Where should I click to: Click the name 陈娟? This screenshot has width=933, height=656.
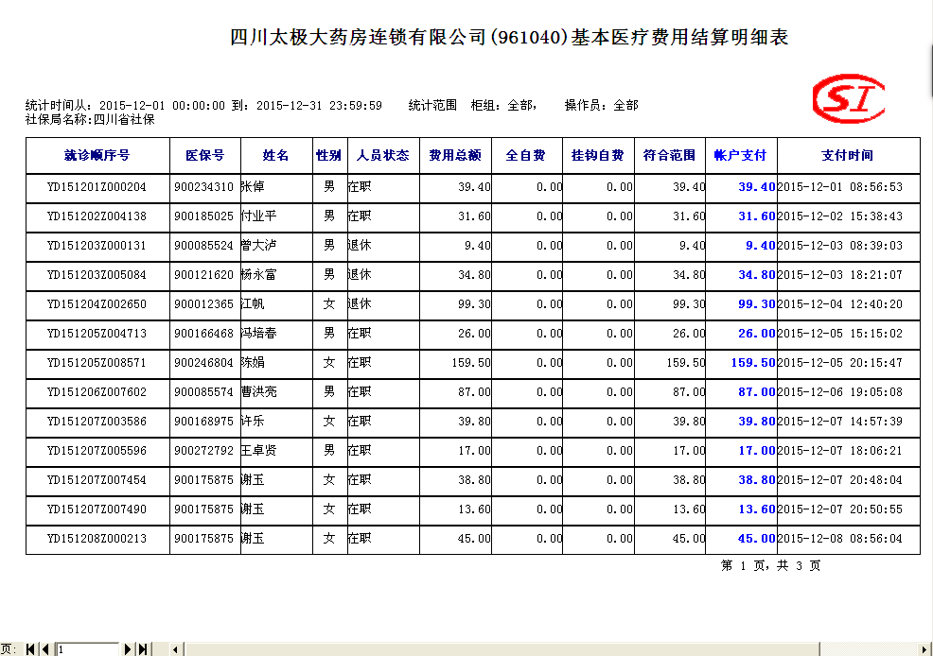(253, 362)
